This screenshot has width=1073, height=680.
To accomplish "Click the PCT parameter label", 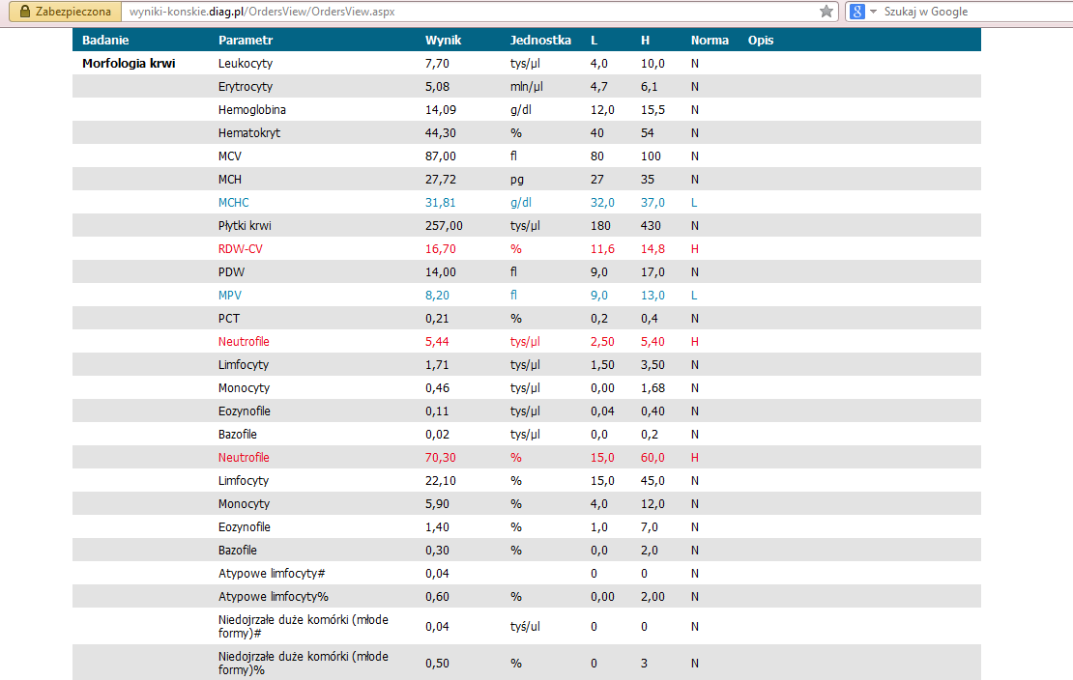I will 229,319.
